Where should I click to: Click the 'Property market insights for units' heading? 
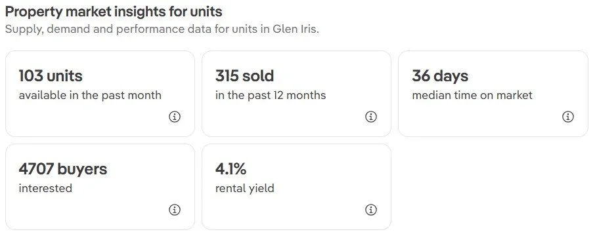pyautogui.click(x=114, y=12)
